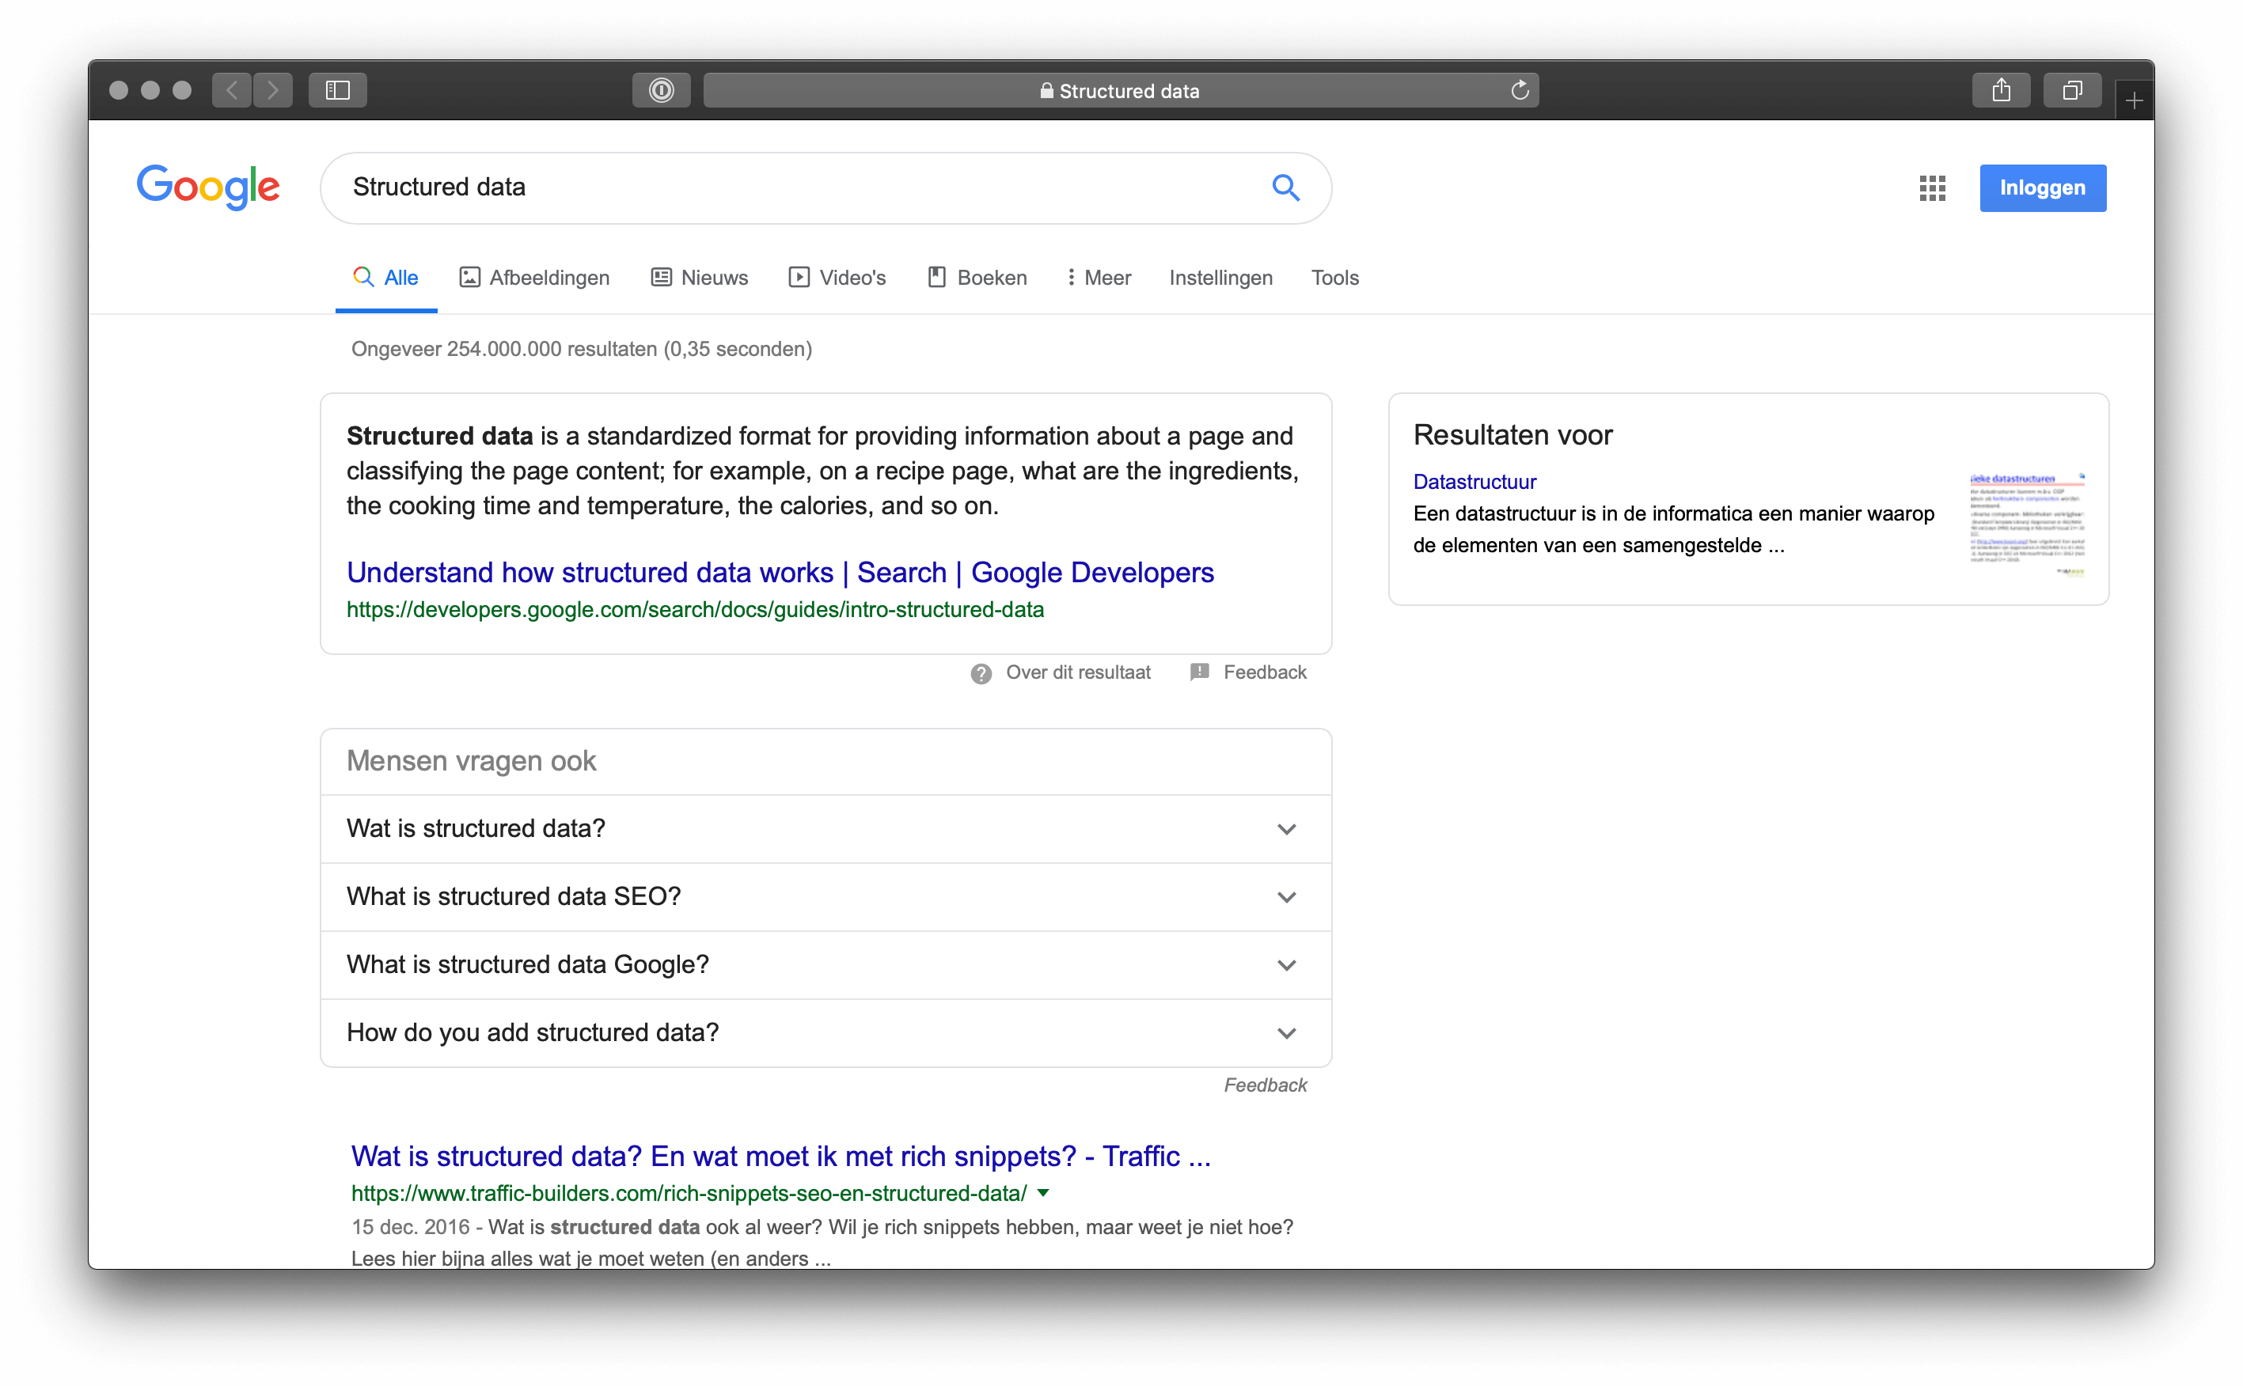Submit search with magnifier icon
The height and width of the screenshot is (1386, 2243).
point(1285,188)
